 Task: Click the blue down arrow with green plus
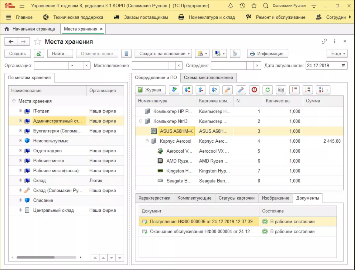[x=174, y=90]
